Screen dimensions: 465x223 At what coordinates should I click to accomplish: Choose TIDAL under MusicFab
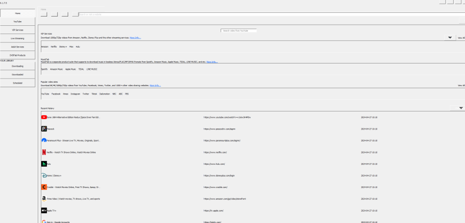[81, 69]
